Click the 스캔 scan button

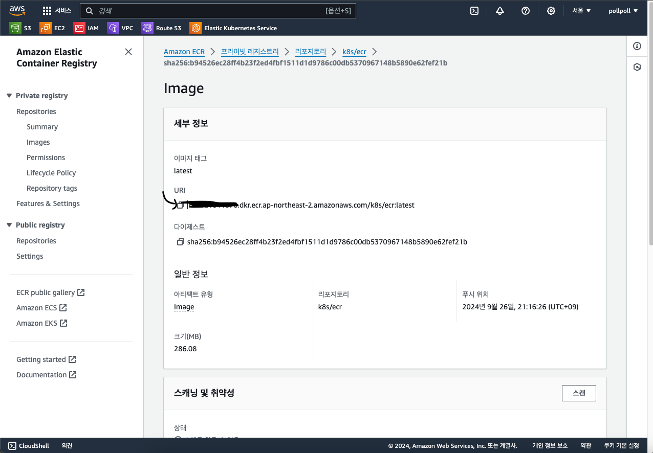coord(579,393)
